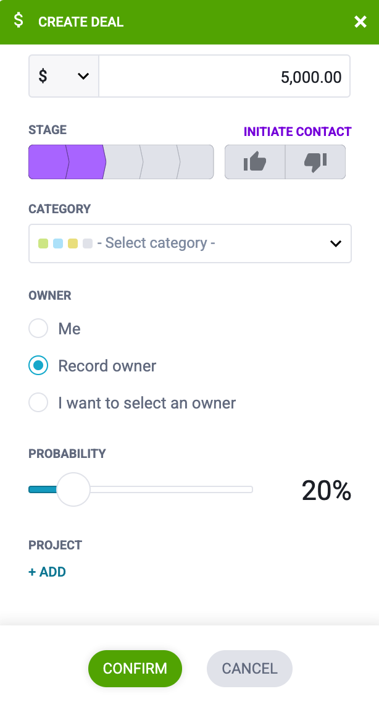Select the second pipeline stage segment
The width and height of the screenshot is (379, 707).
85,162
